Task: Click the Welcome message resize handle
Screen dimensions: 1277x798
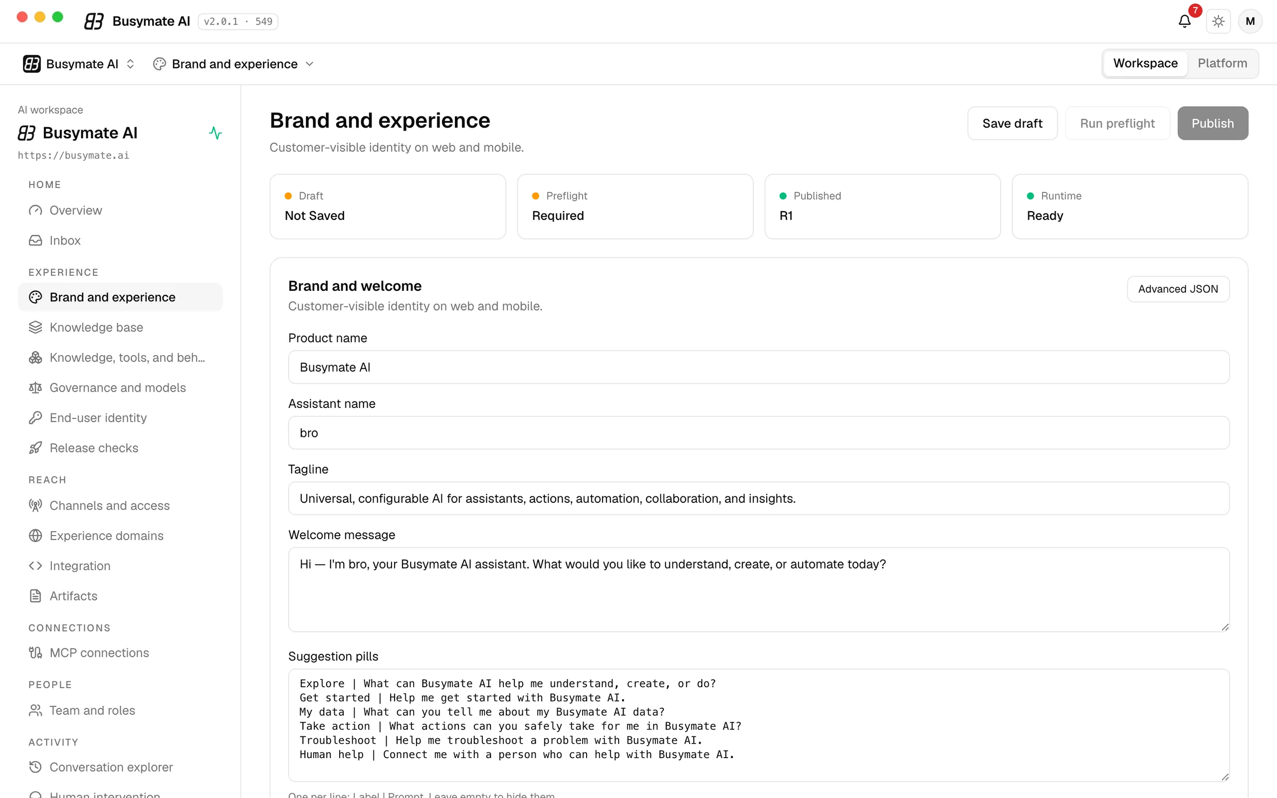Action: coord(1225,627)
